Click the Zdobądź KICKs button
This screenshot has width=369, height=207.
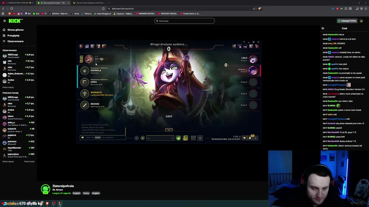click(x=347, y=21)
